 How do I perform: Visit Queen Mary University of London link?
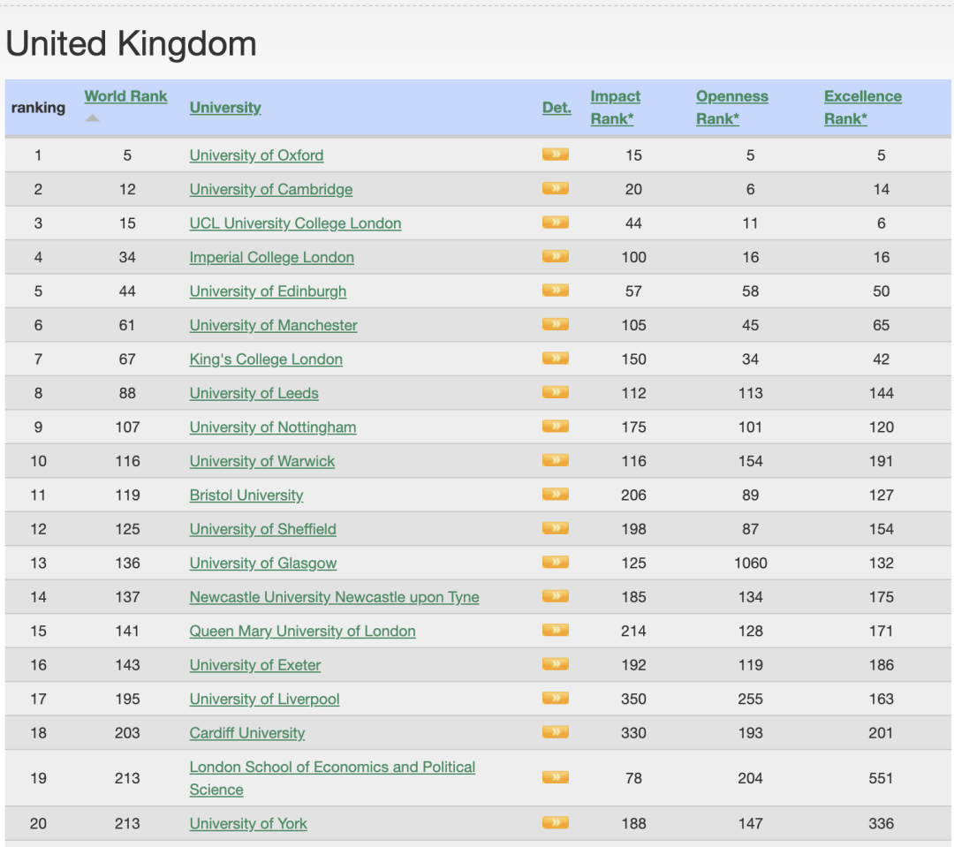(302, 631)
